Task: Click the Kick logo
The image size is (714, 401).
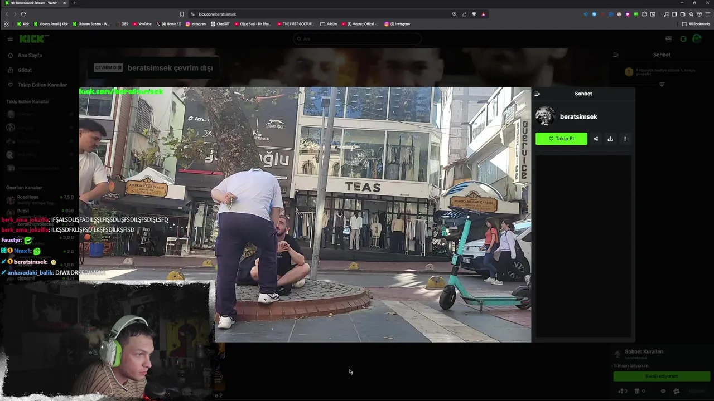Action: pos(34,38)
